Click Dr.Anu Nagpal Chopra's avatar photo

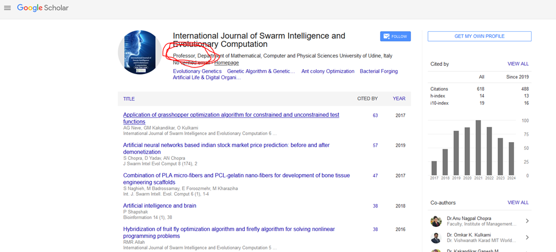coord(436,221)
